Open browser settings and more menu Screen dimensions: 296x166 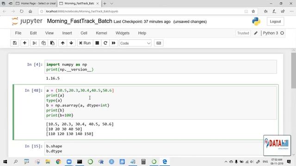[x=291, y=11]
